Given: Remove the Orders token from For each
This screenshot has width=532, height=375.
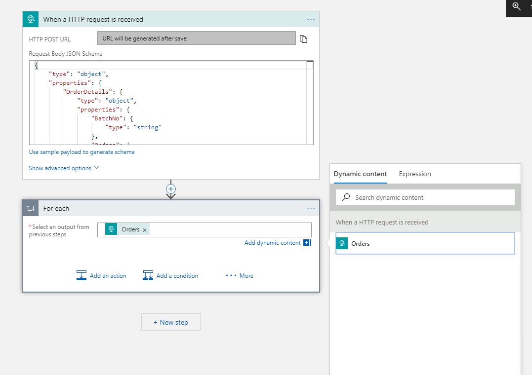Looking at the screenshot, I should click(145, 230).
